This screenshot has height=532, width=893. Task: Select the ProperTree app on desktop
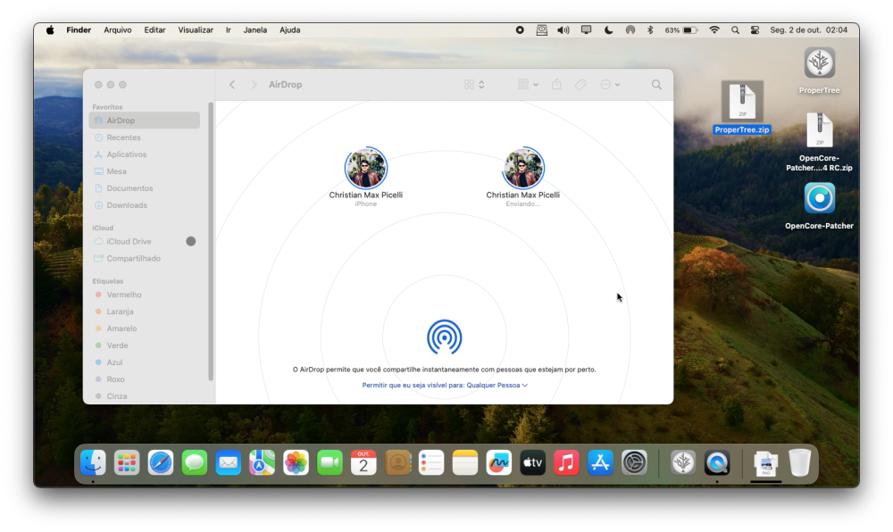tap(819, 71)
